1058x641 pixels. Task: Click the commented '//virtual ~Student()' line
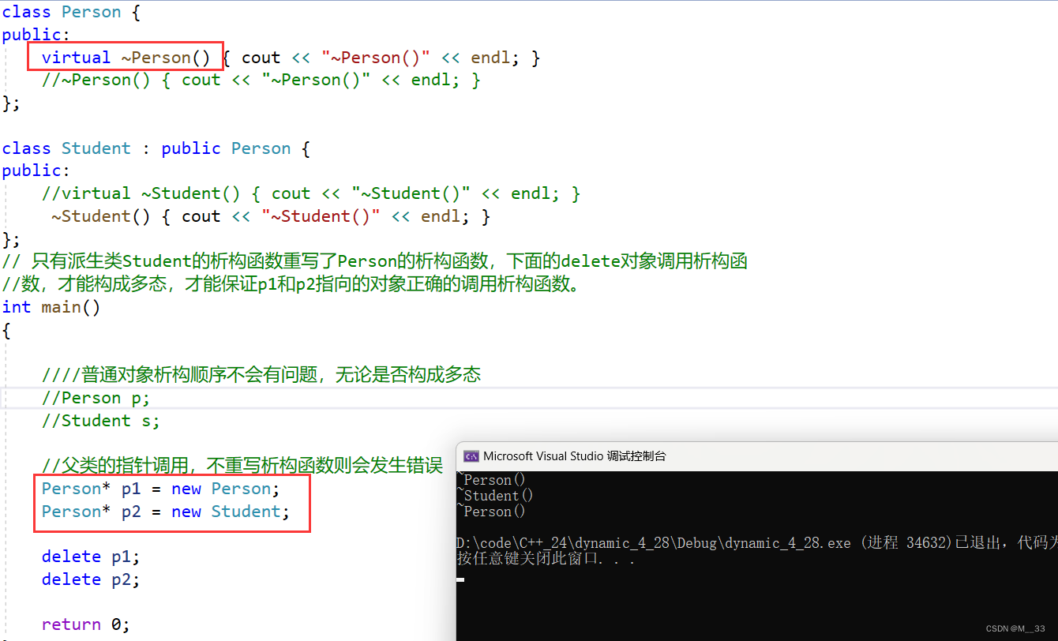311,193
